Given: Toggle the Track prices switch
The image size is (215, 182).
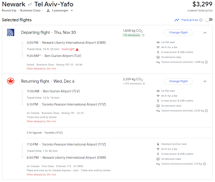Looking at the screenshot, I should pyautogui.click(x=209, y=20).
